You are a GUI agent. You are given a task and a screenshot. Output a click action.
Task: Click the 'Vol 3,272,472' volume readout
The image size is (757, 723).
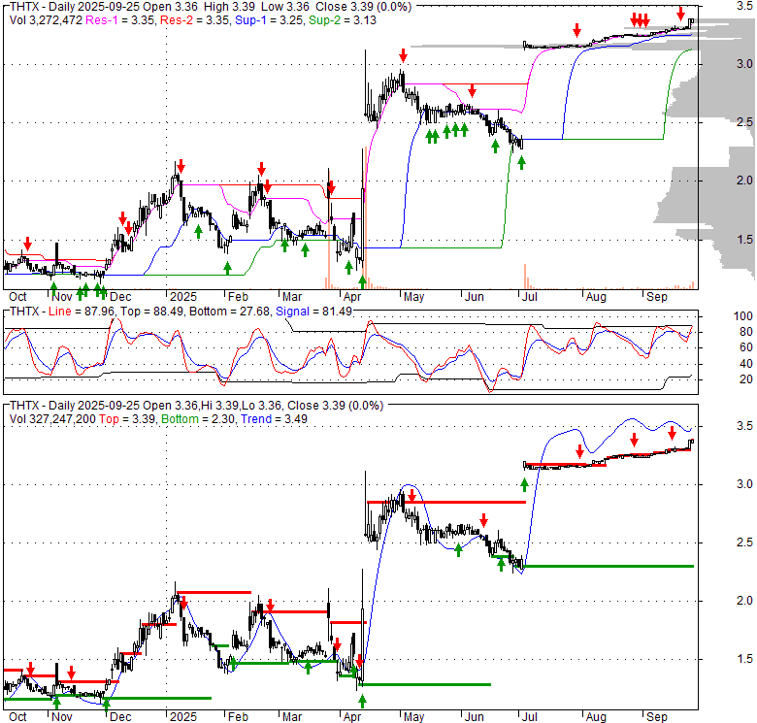(46, 20)
